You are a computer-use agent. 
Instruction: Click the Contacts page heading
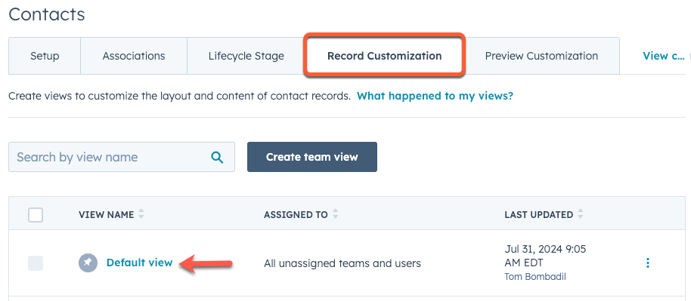click(47, 14)
